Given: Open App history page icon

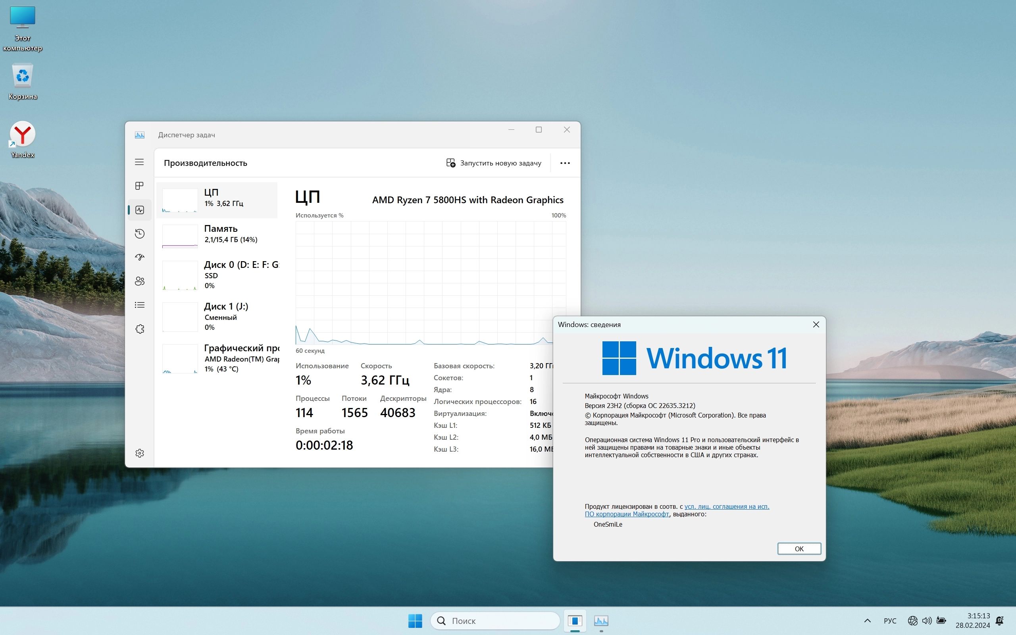Looking at the screenshot, I should coord(139,233).
